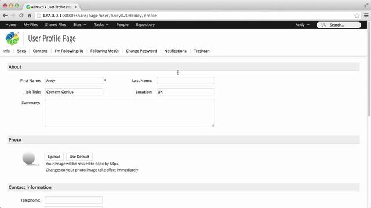Screen dimensions: 371x208
Task: Go back using browser back arrow
Action: tap(5, 16)
